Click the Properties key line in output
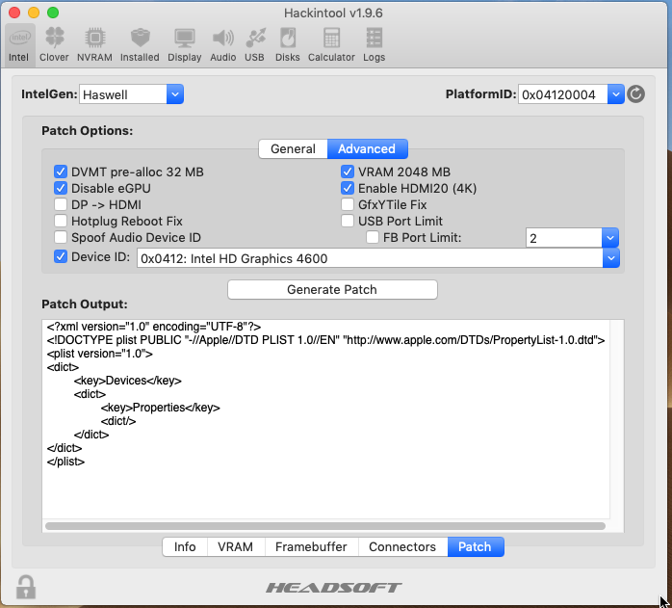Screen dimensions: 672x608 click(x=160, y=408)
